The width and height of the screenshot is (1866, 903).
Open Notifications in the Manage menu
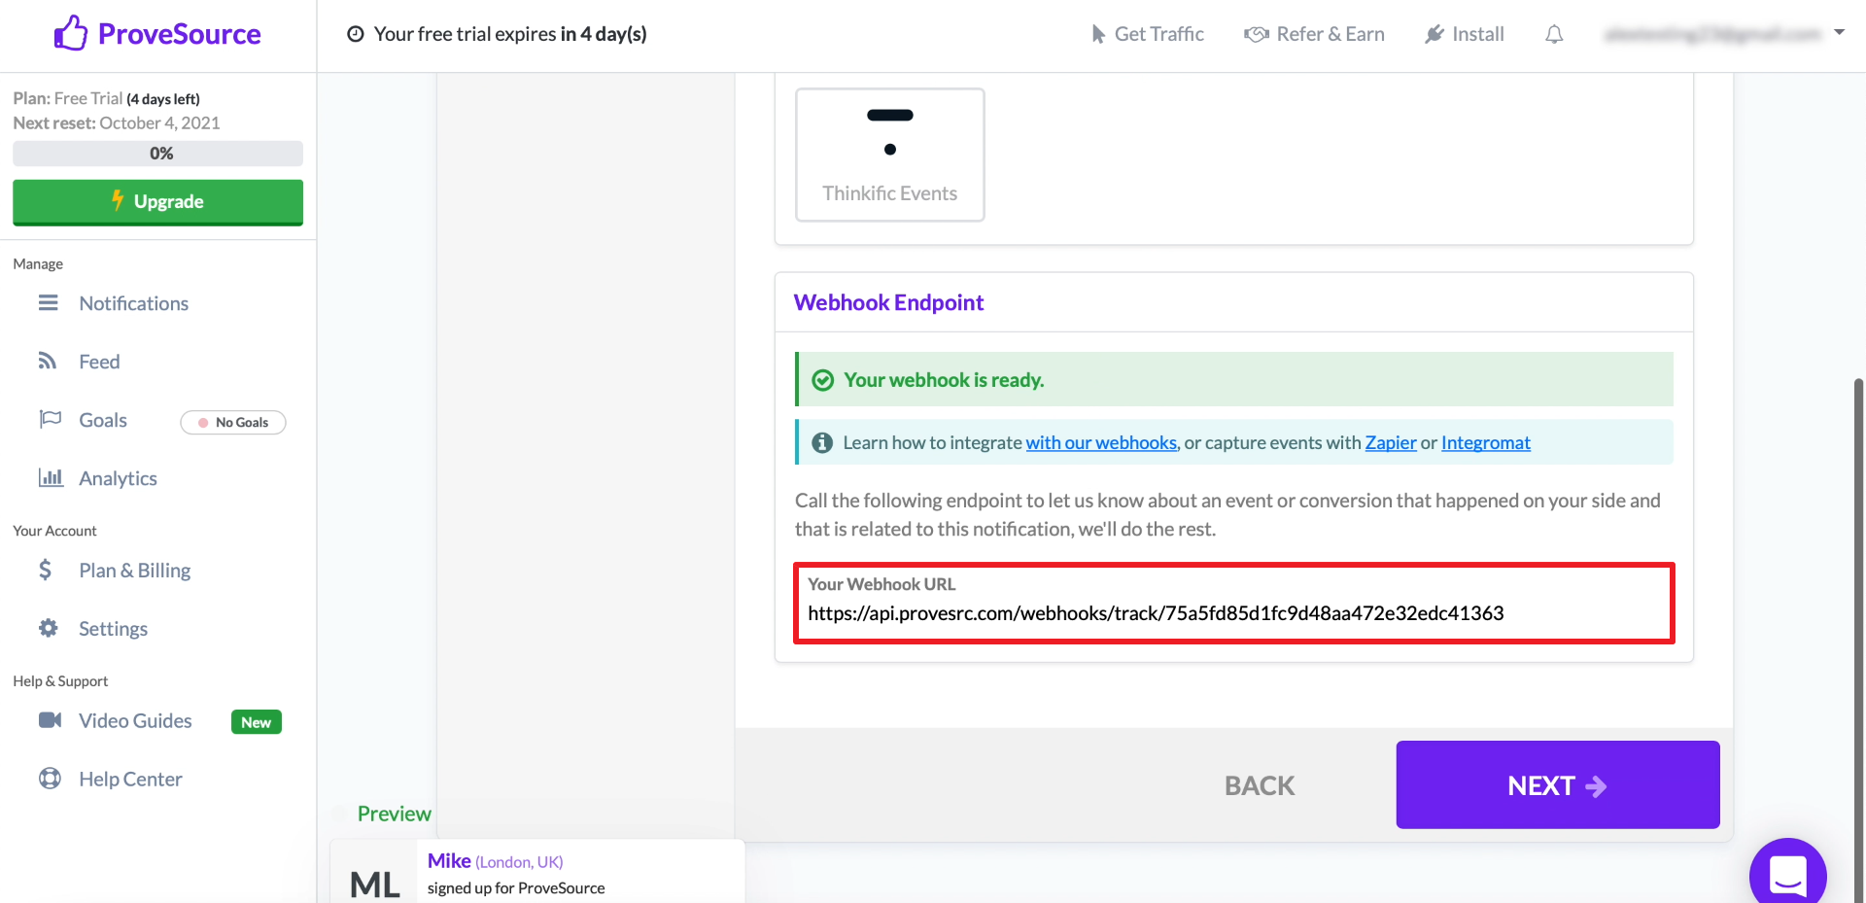(x=134, y=303)
